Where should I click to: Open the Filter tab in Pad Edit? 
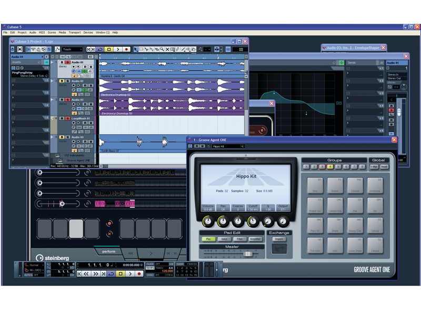[240, 239]
